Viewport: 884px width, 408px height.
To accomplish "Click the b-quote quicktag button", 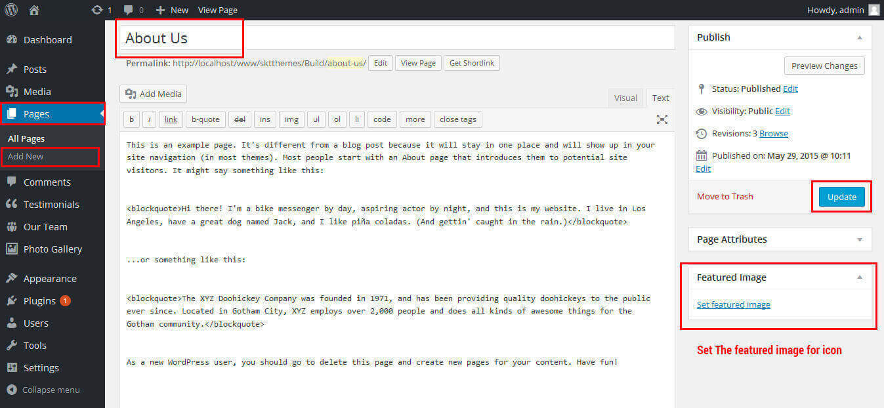I will (x=205, y=119).
